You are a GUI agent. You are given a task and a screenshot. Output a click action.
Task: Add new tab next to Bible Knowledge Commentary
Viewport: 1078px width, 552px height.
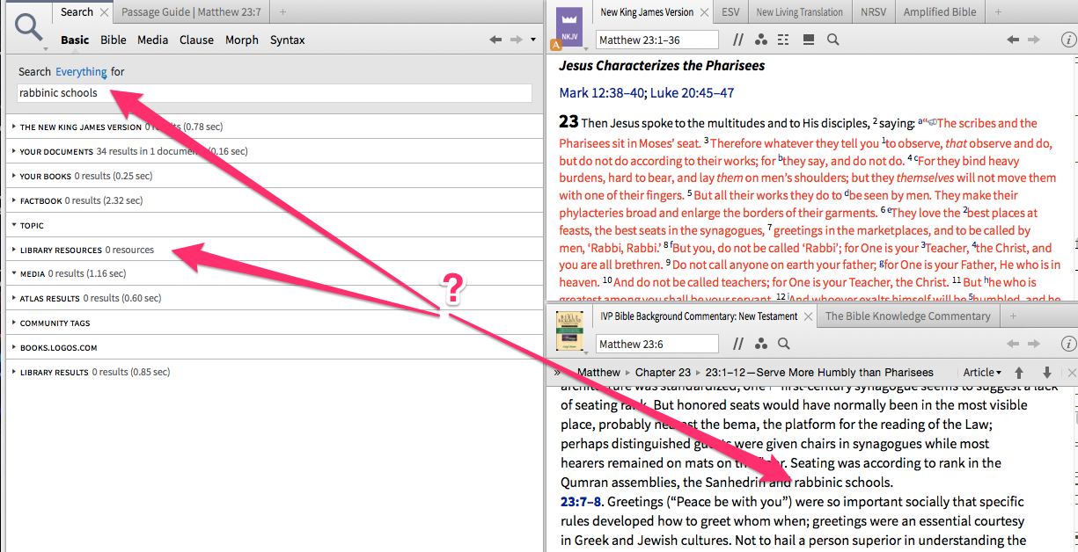1012,316
